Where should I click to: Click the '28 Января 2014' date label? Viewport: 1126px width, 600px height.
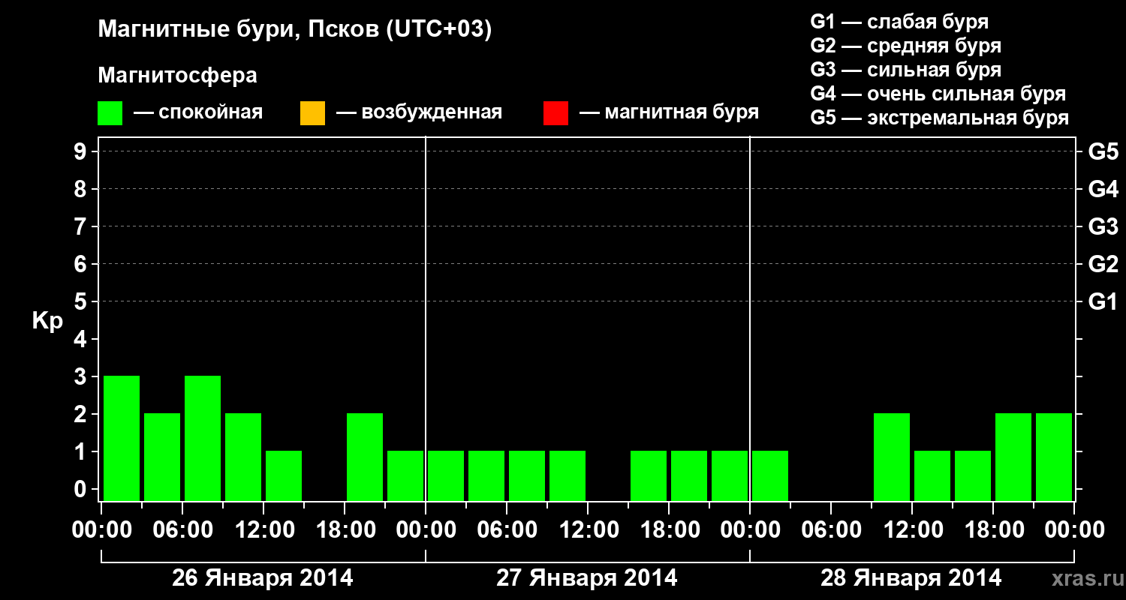coord(911,578)
